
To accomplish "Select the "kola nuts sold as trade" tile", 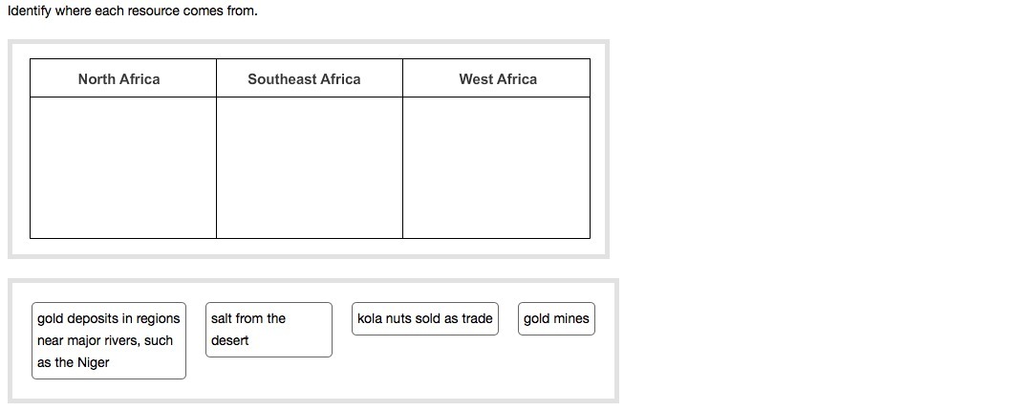I will (x=424, y=318).
